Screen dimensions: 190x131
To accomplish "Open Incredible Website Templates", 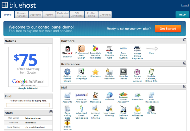I will [96, 52].
